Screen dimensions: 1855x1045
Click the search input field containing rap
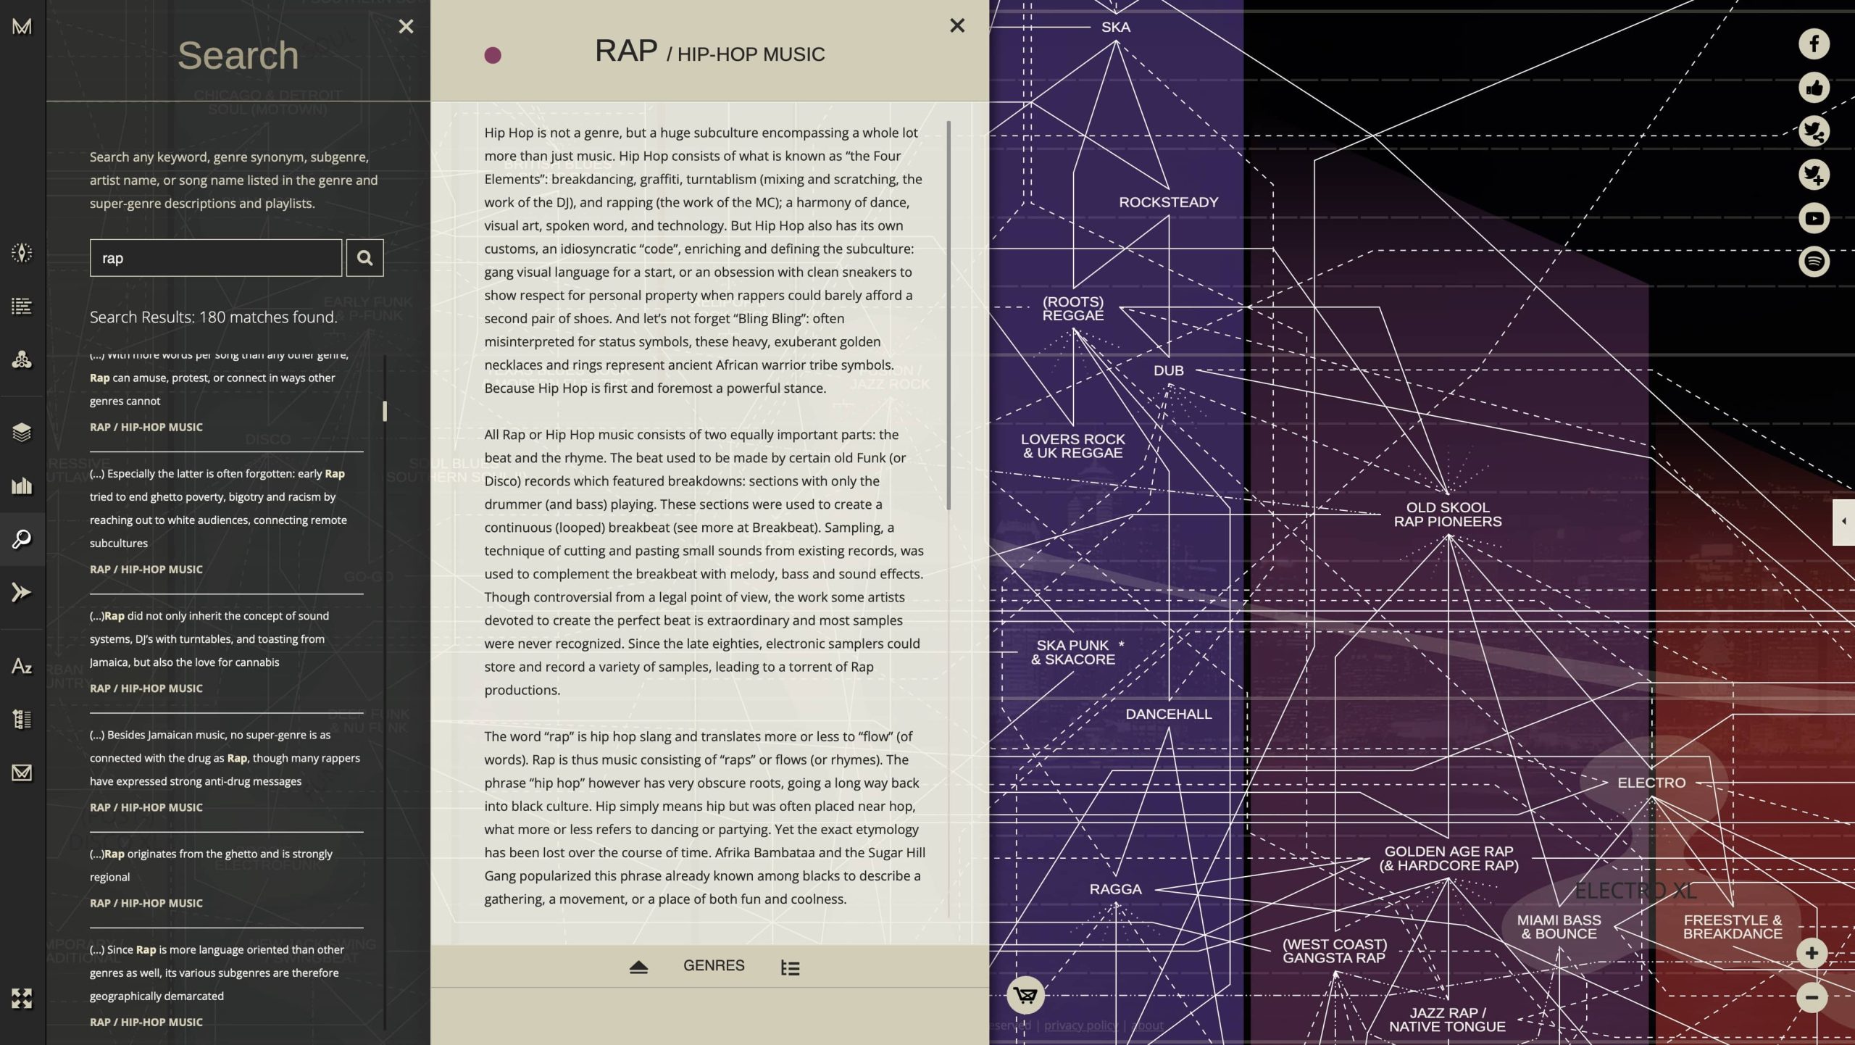[215, 258]
